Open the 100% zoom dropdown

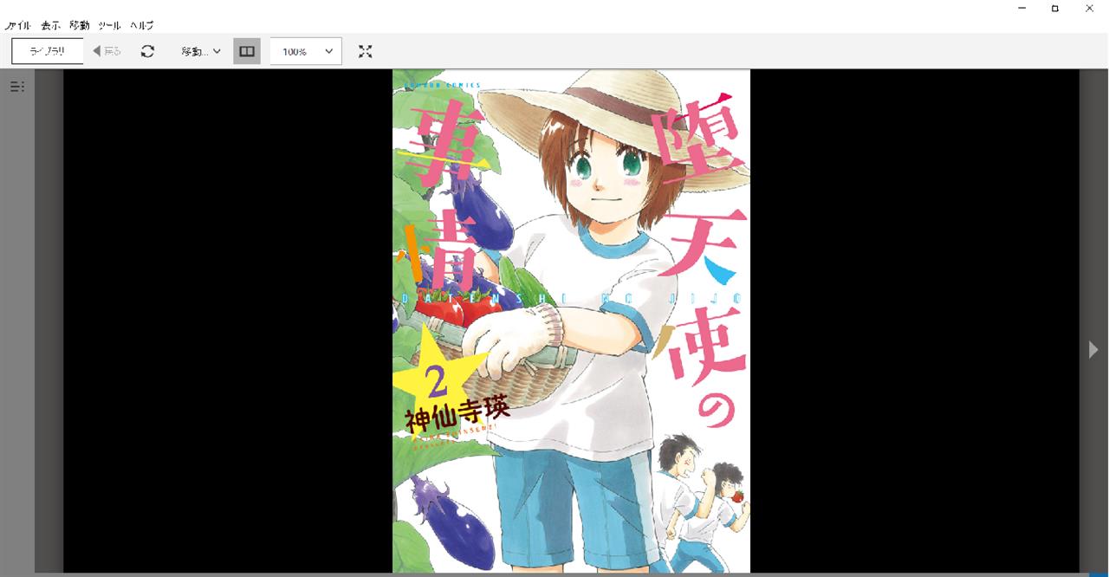(x=306, y=51)
